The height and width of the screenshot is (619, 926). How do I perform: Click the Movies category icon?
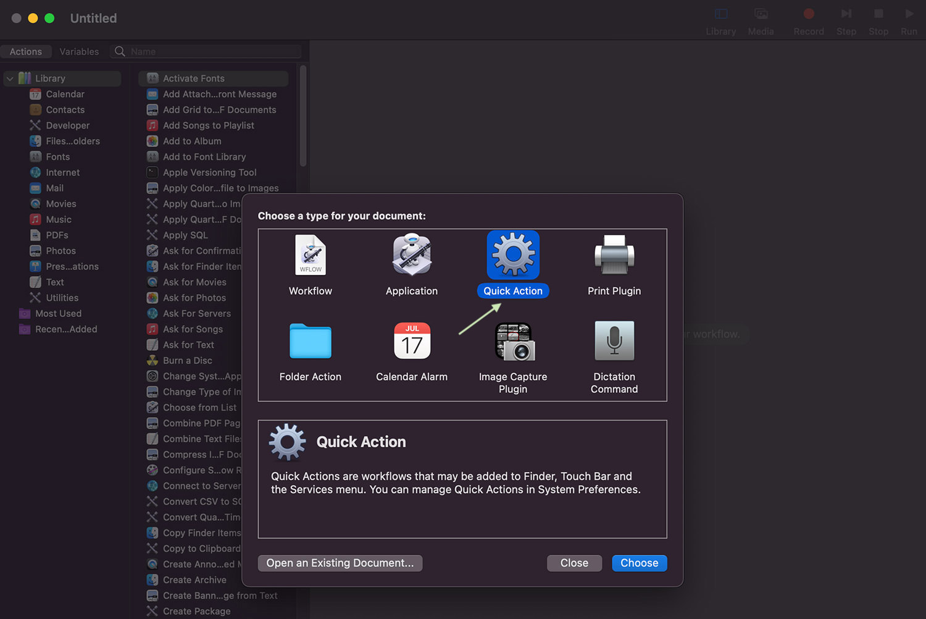[36, 204]
